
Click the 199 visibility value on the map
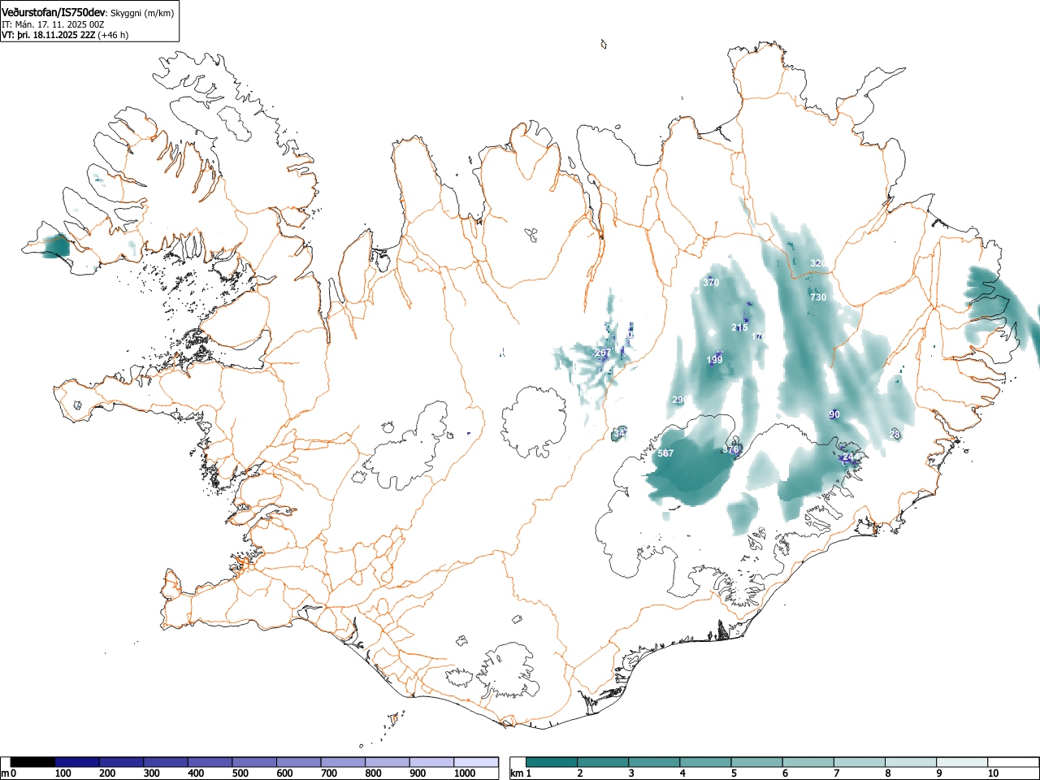point(714,360)
